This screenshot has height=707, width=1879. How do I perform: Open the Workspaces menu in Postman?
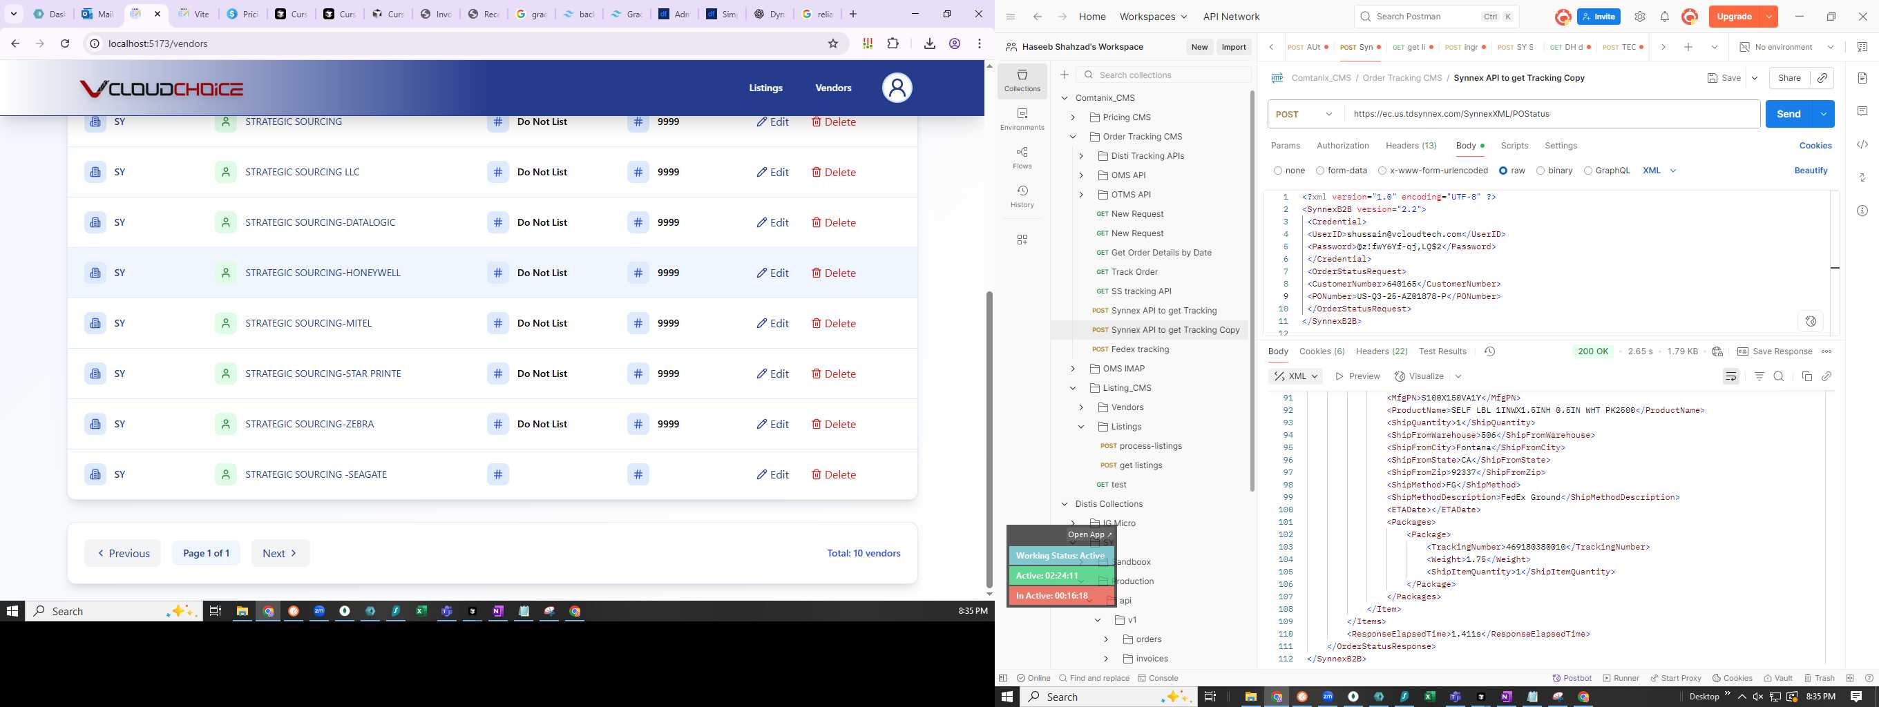[x=1153, y=17]
